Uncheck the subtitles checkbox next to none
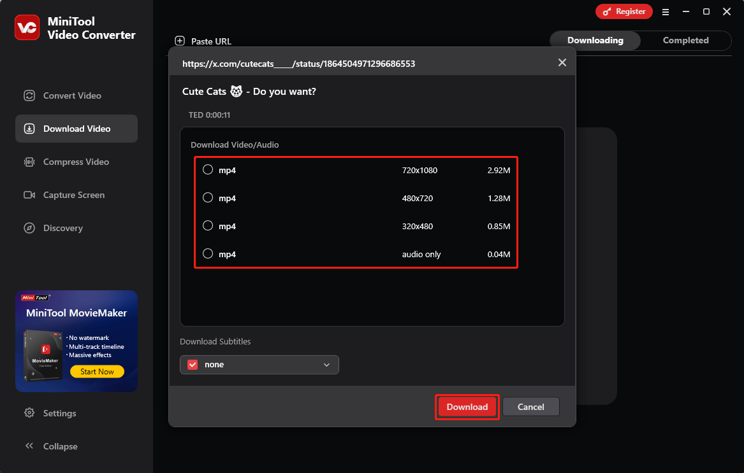Screen dimensions: 744x473 coord(193,365)
